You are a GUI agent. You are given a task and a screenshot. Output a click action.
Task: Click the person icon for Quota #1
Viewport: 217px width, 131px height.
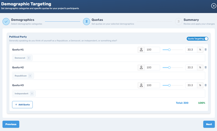pyautogui.click(x=141, y=50)
